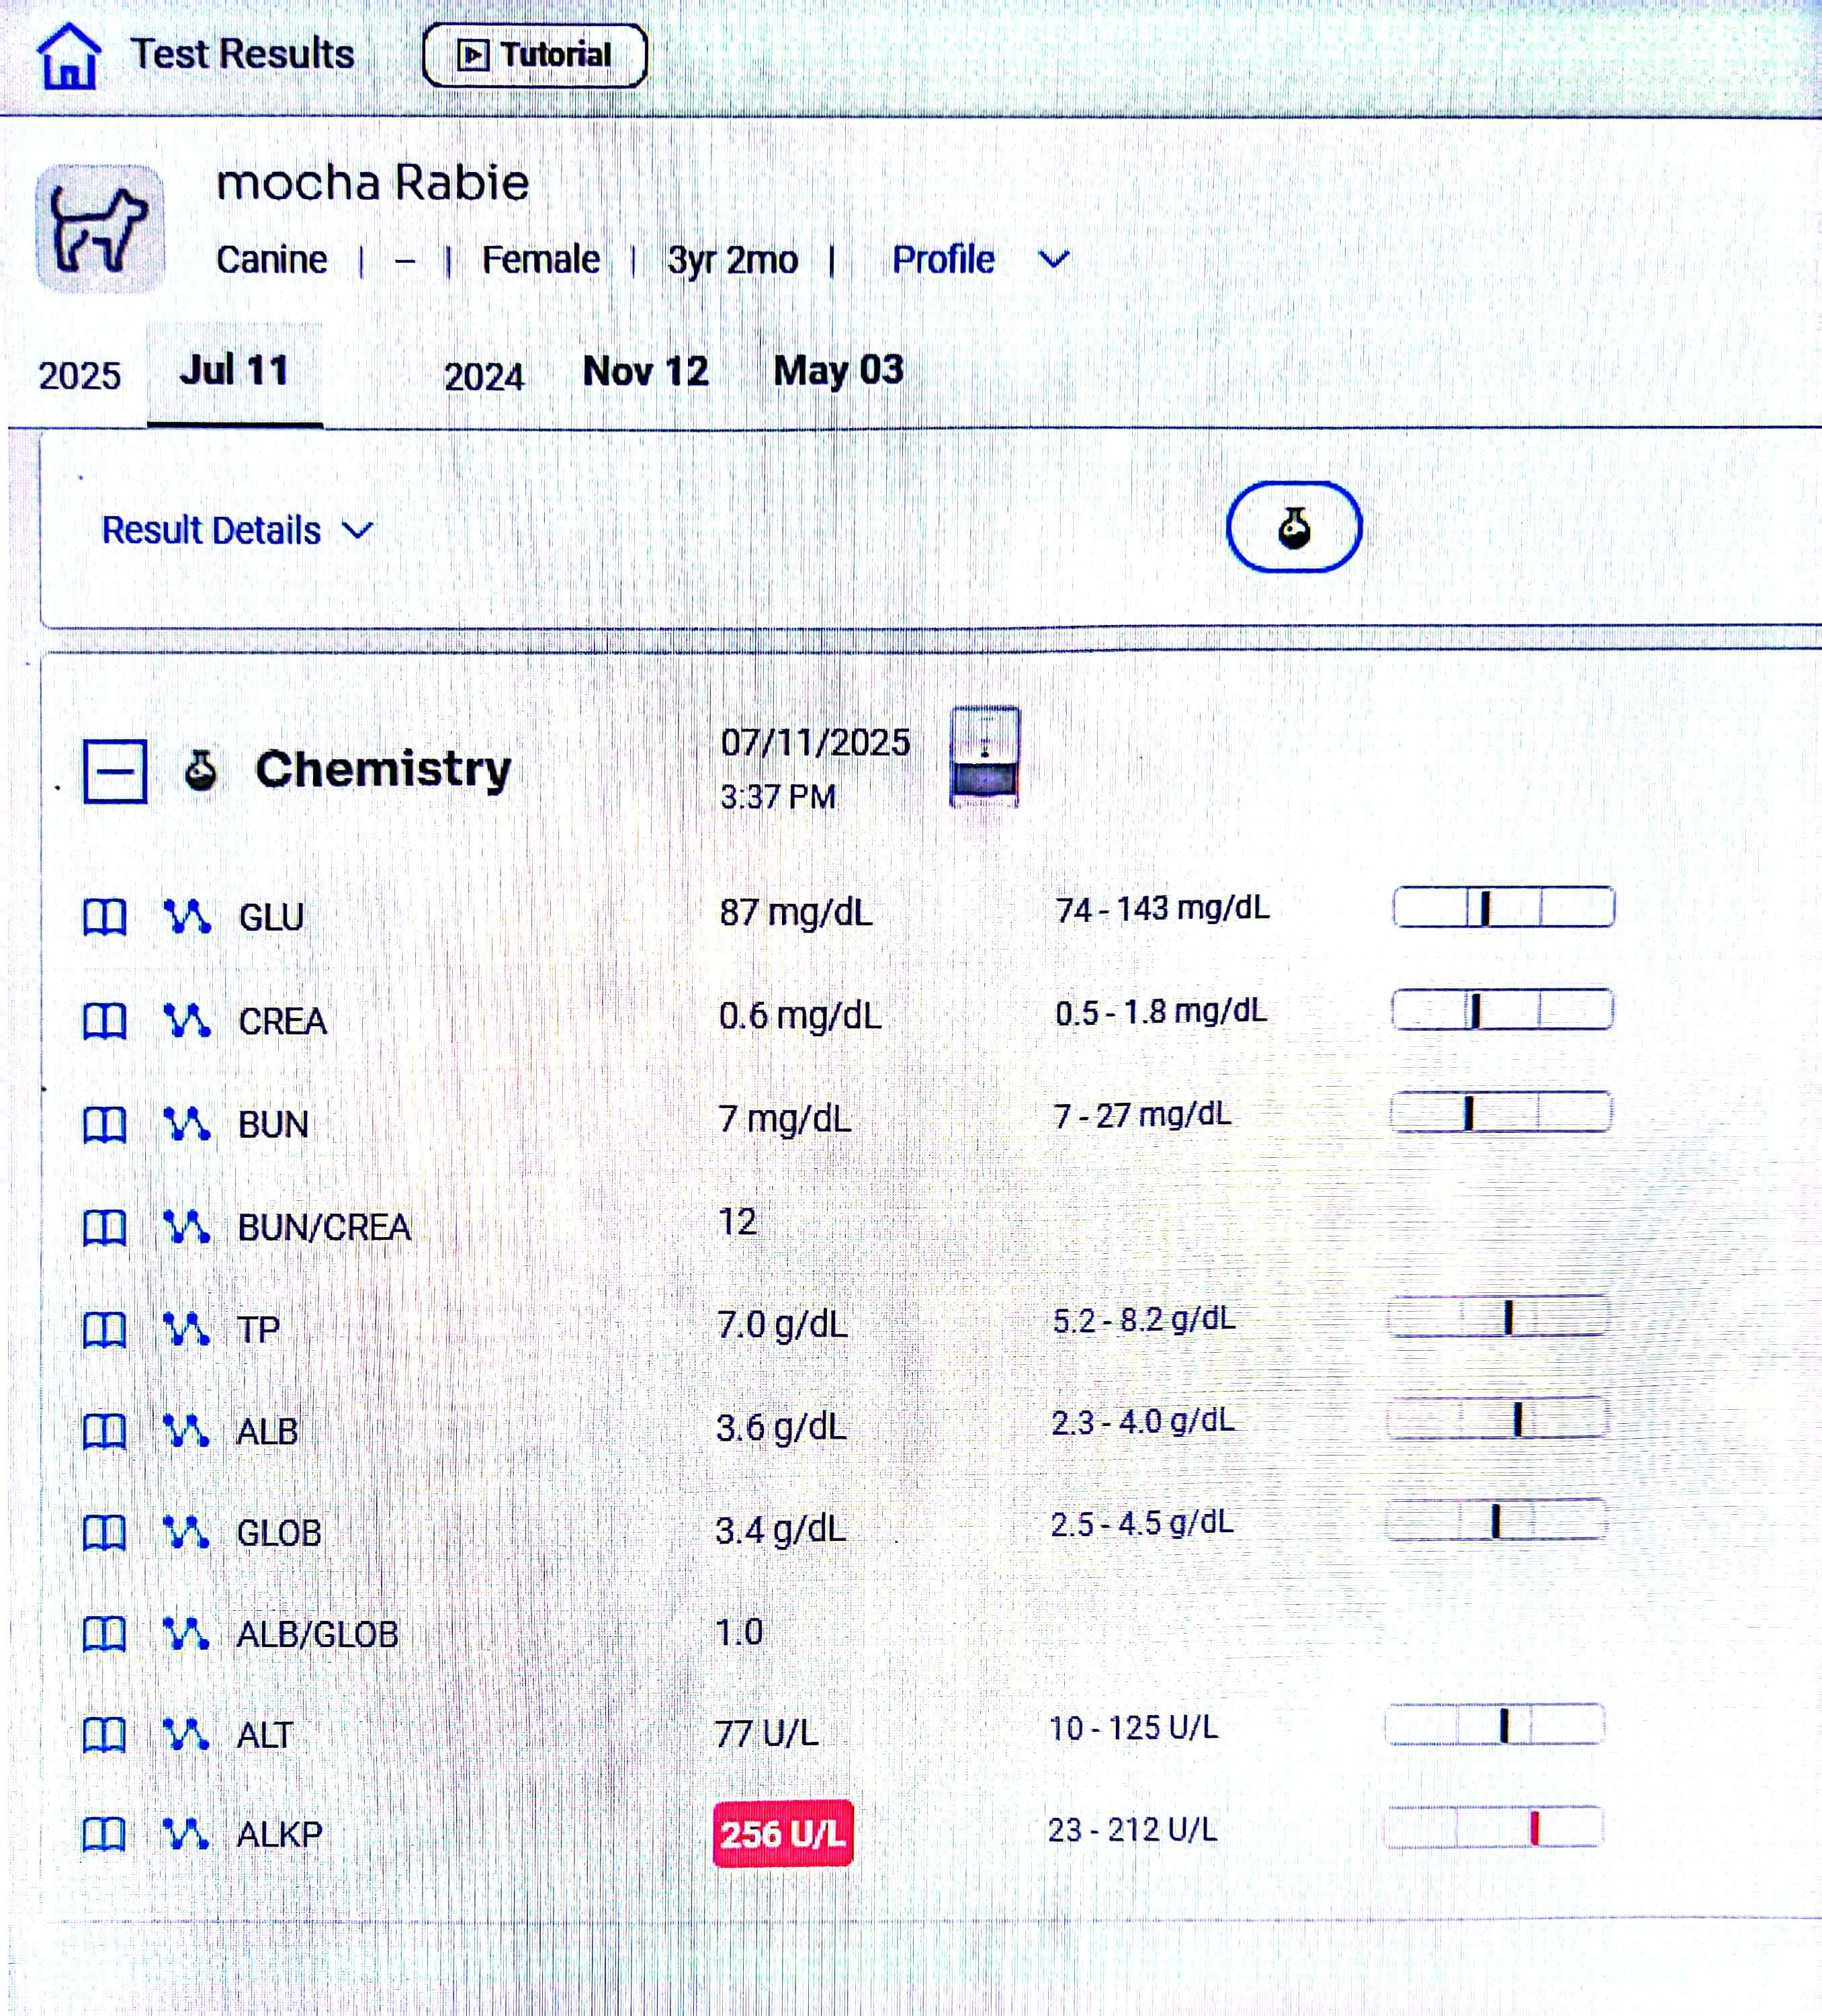Switch to the Nov 12 tab
The width and height of the screenshot is (1822, 2016).
coord(645,371)
